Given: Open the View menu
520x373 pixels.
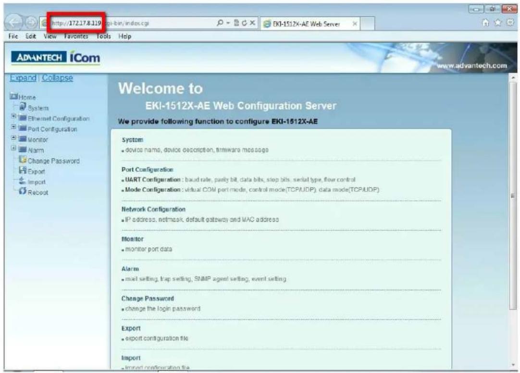Looking at the screenshot, I should point(50,36).
